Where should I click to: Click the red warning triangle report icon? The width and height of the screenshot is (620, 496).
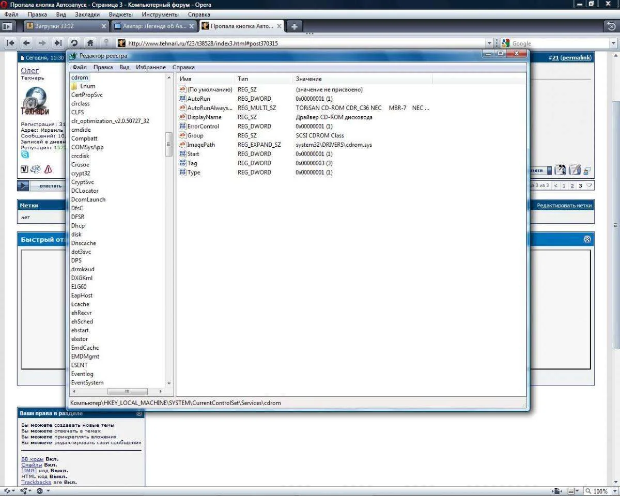(48, 169)
